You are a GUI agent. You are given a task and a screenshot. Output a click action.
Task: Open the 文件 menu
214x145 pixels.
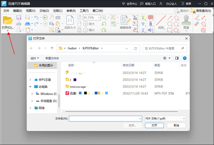pyautogui.click(x=6, y=11)
